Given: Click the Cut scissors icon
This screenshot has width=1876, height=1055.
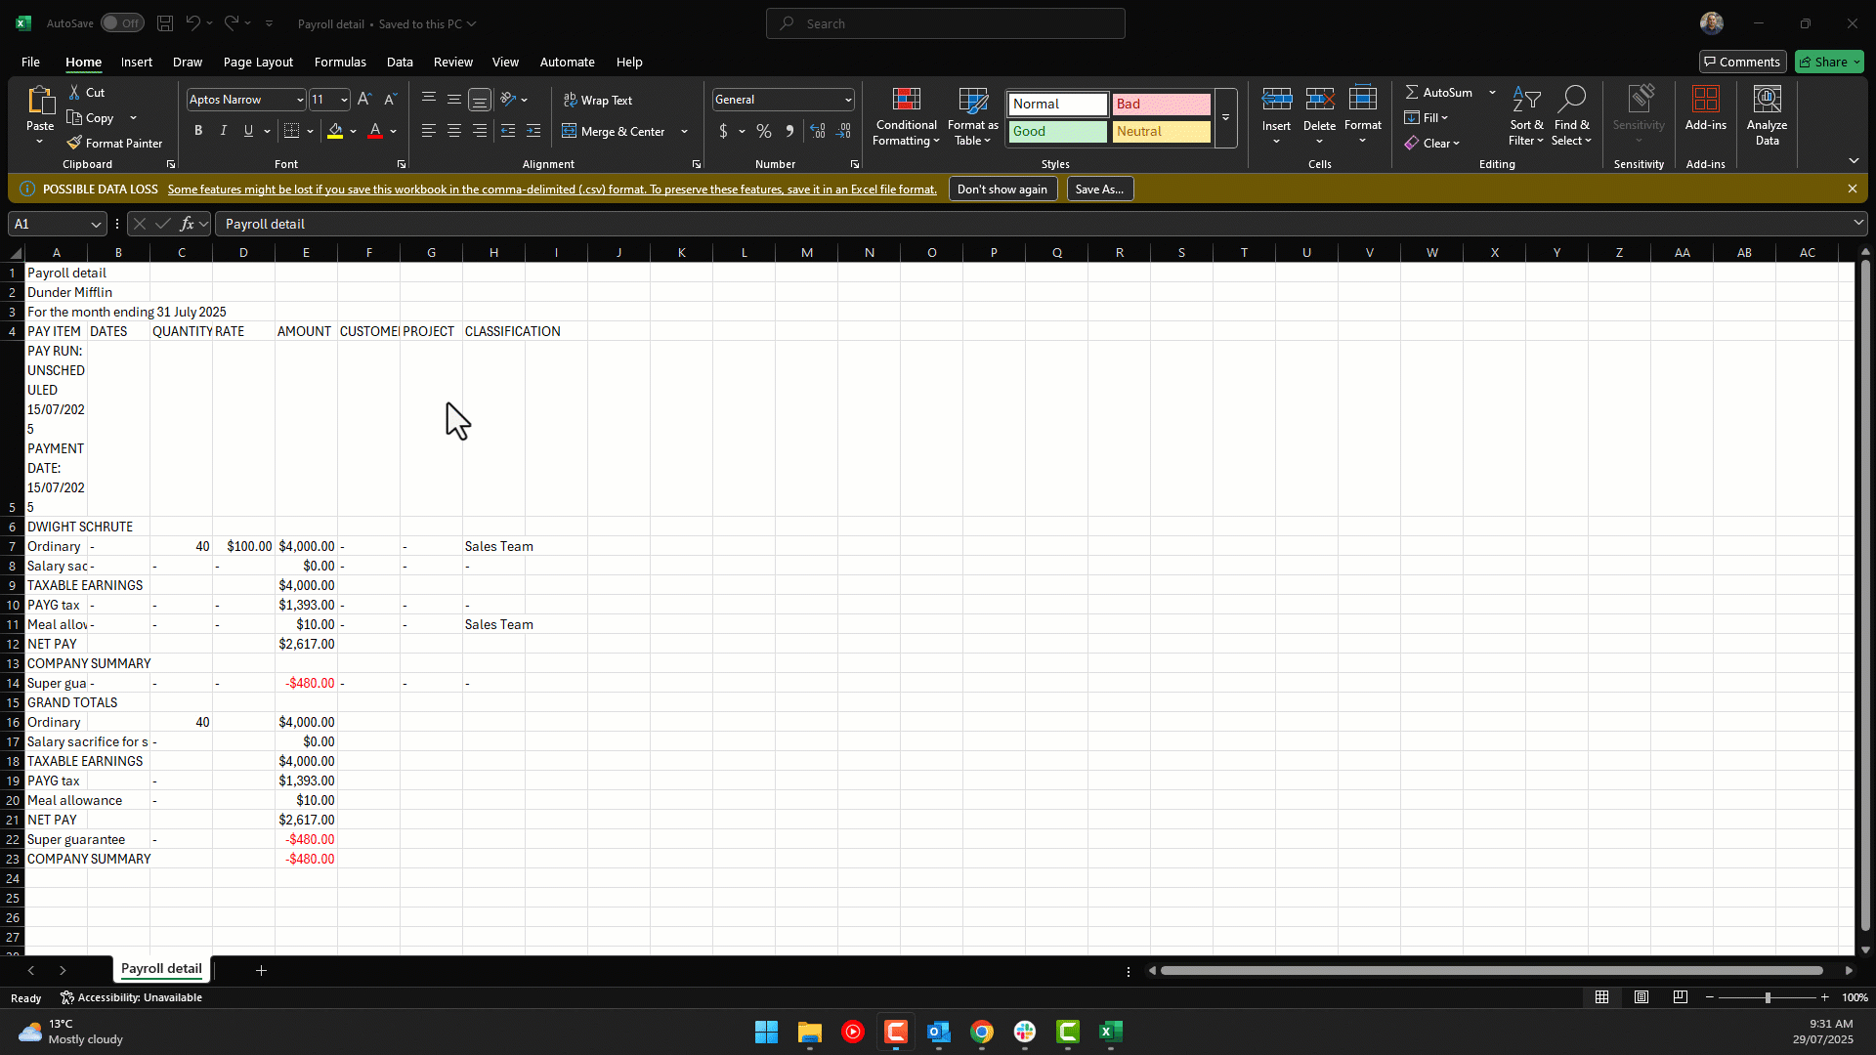Looking at the screenshot, I should (x=74, y=92).
